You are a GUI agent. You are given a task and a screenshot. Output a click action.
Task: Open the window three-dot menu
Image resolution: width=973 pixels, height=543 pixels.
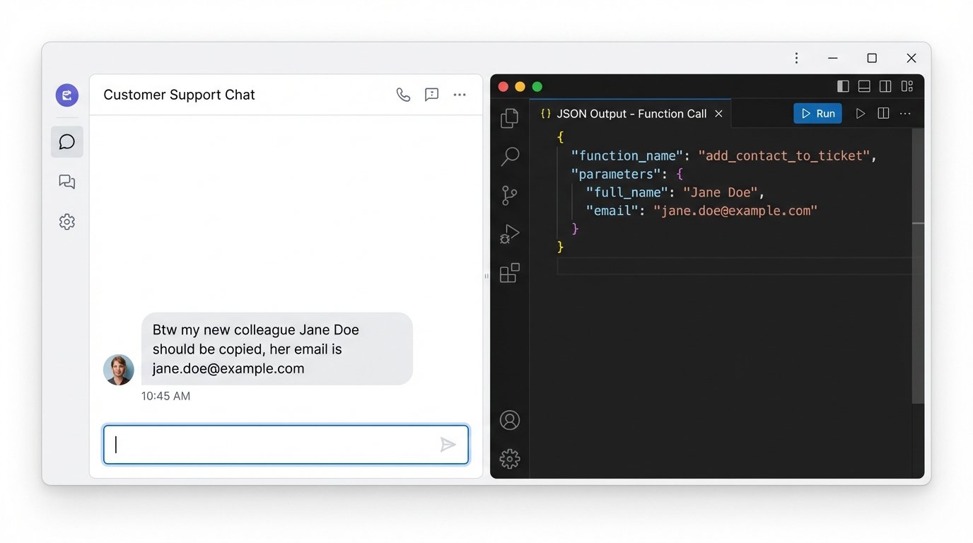(x=796, y=57)
